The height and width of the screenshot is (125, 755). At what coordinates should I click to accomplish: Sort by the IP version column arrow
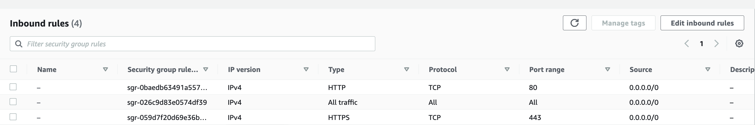pos(306,69)
